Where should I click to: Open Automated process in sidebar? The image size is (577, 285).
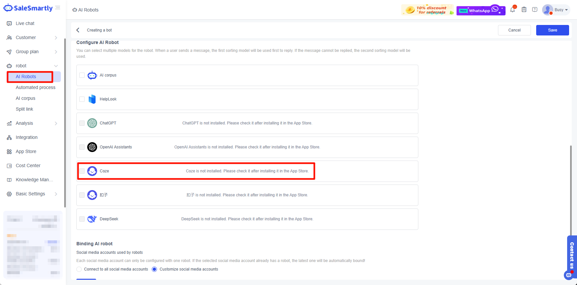[x=36, y=87]
